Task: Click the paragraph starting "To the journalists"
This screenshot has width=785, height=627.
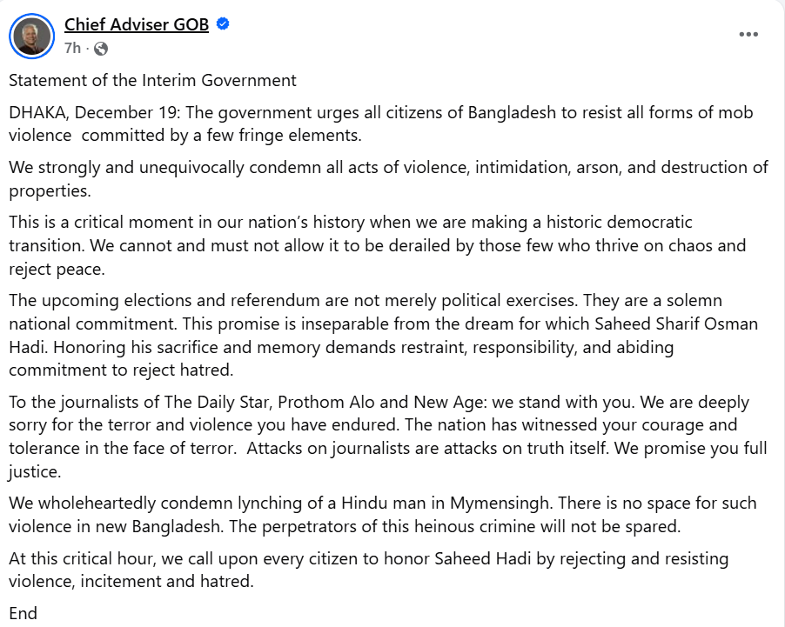Action: pyautogui.click(x=379, y=437)
